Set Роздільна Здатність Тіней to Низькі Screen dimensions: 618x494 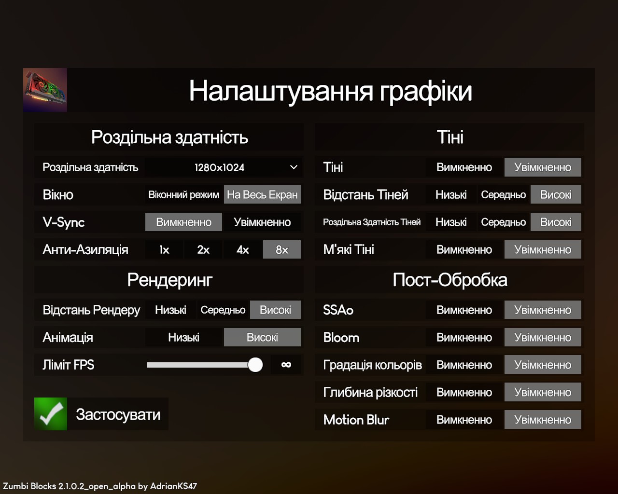coord(451,222)
